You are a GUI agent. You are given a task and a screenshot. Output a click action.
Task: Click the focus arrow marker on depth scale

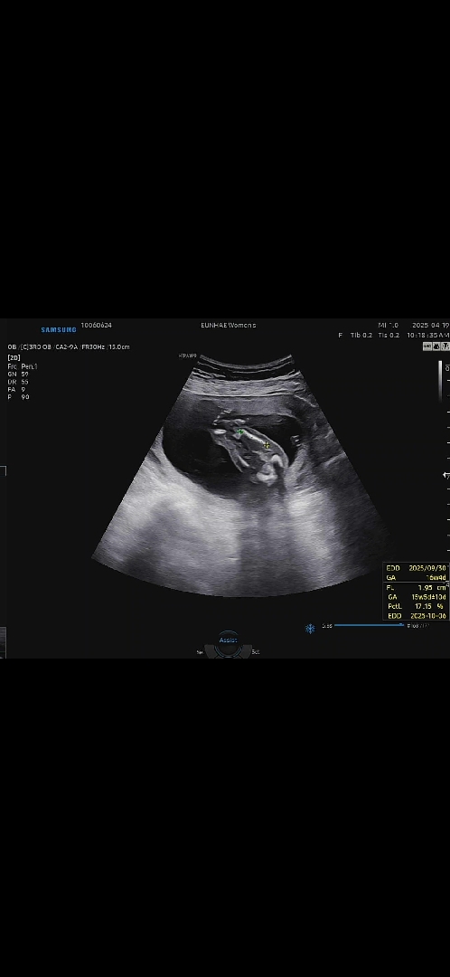[445, 476]
